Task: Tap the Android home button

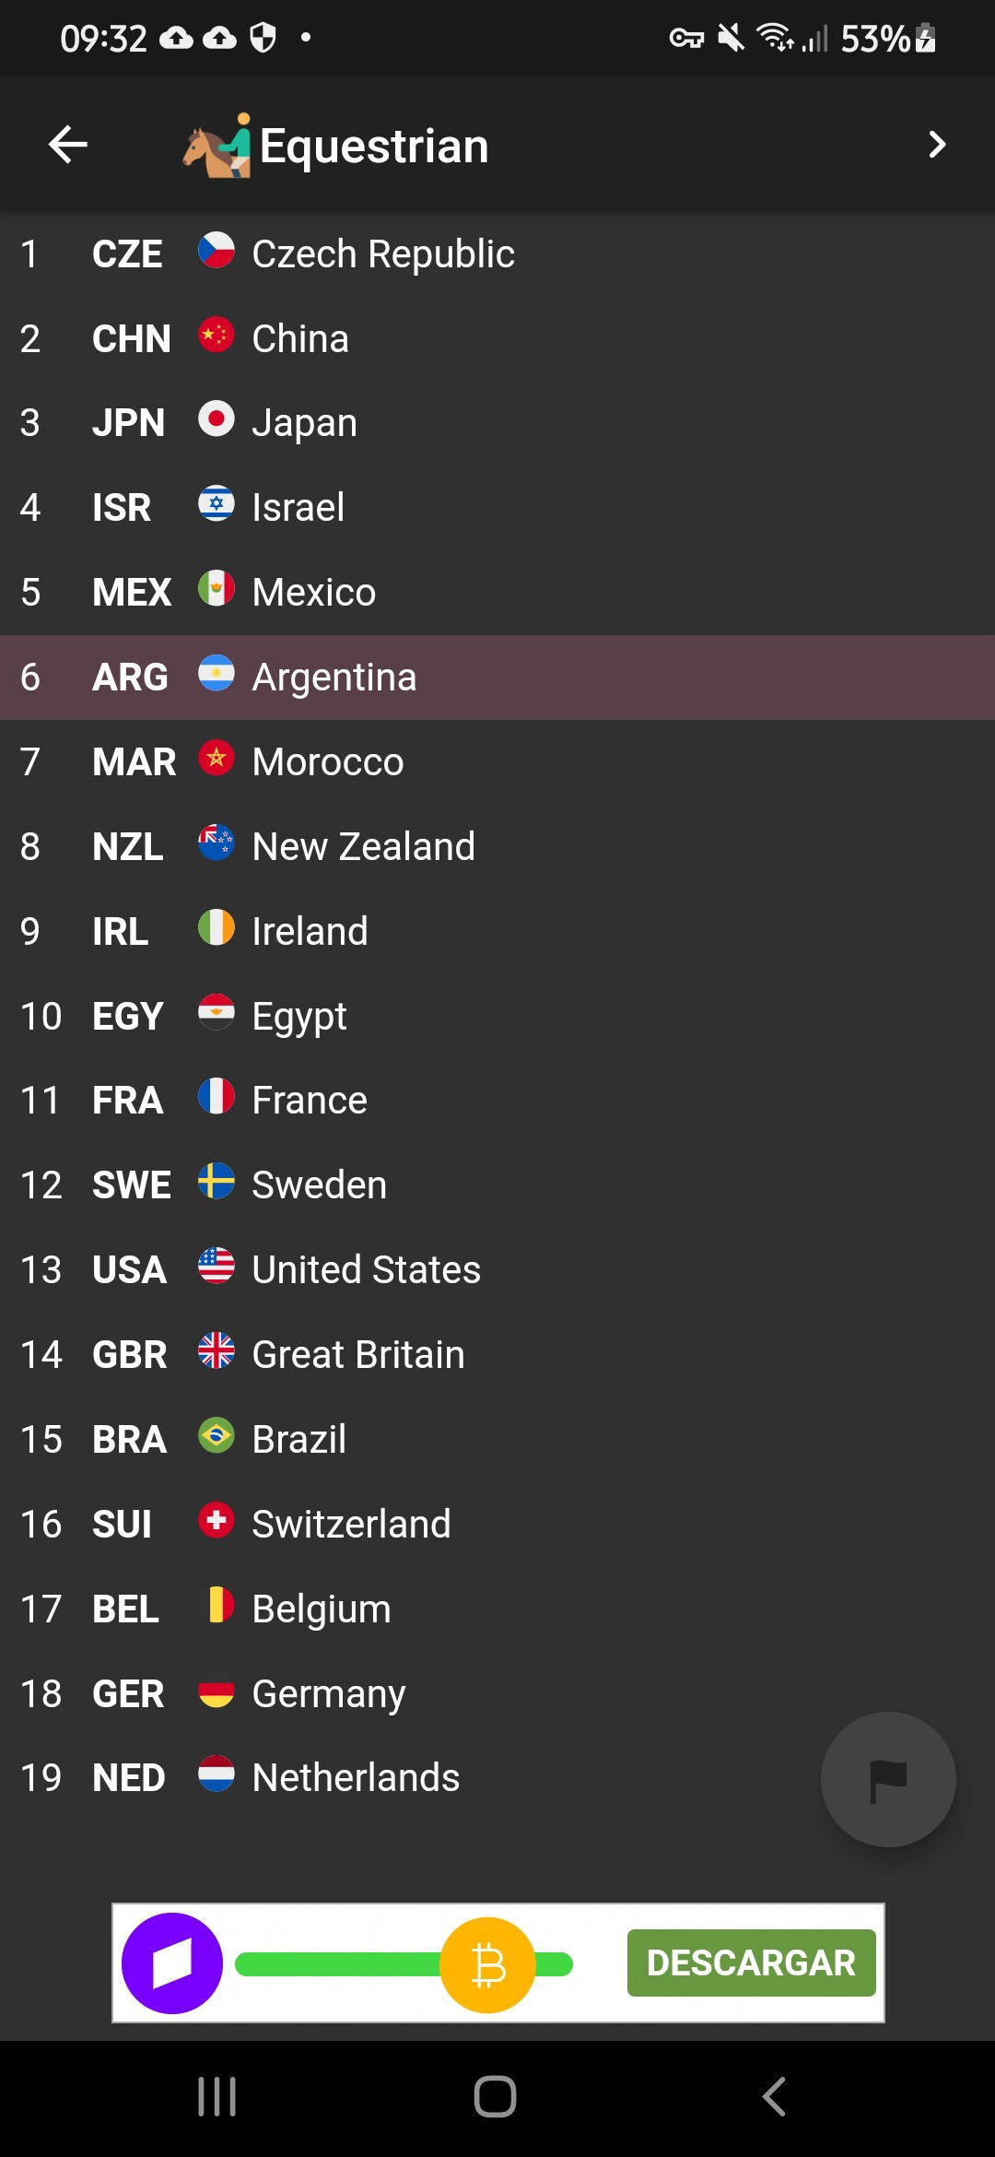Action: 496,2097
